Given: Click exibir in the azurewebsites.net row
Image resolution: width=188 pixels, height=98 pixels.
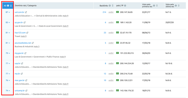Looking at the screenshot, I should [111, 43].
